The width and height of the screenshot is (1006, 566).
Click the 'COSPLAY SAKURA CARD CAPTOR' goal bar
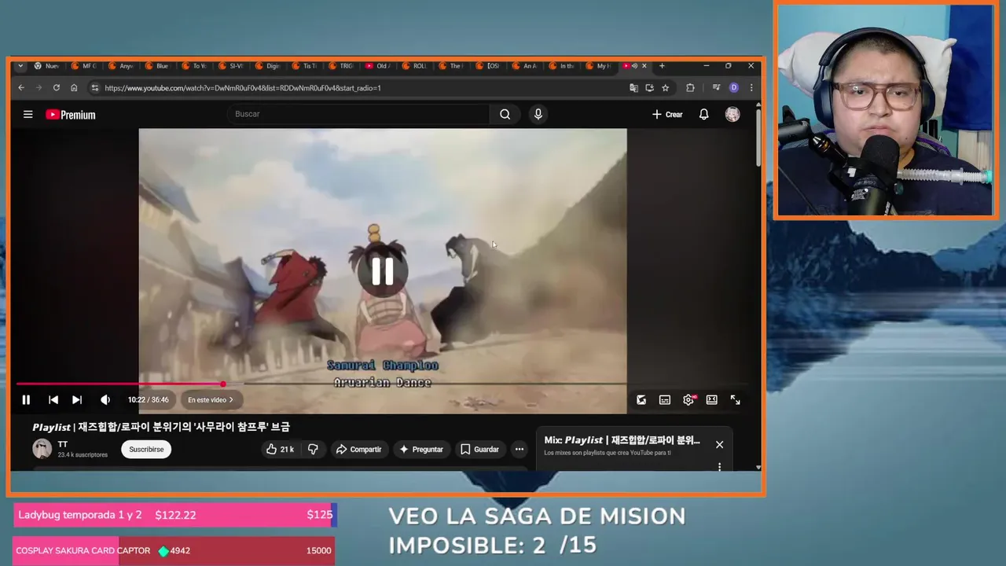(174, 550)
